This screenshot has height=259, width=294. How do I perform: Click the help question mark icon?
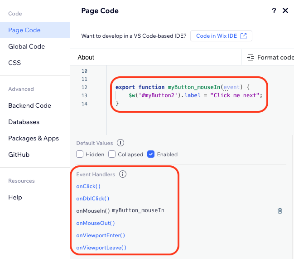click(x=274, y=10)
